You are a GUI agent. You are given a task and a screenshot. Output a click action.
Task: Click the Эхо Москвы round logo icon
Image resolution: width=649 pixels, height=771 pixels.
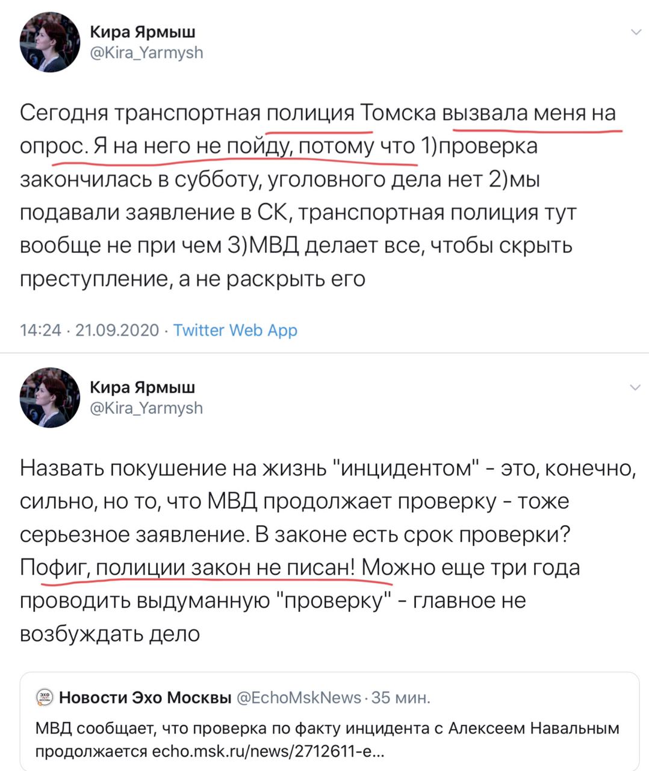pyautogui.click(x=45, y=698)
